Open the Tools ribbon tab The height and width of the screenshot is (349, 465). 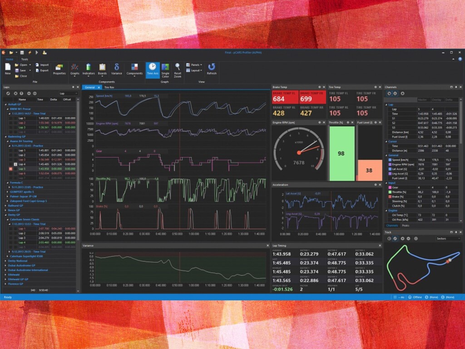click(25, 60)
